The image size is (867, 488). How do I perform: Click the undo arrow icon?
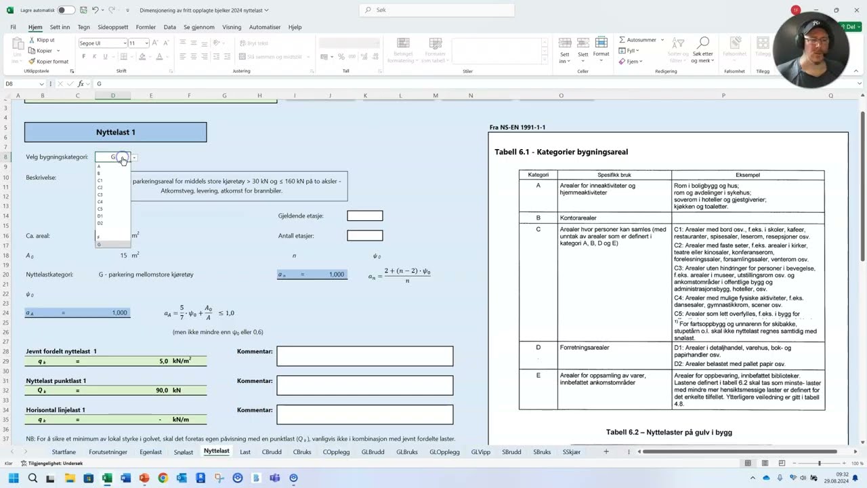pyautogui.click(x=95, y=10)
